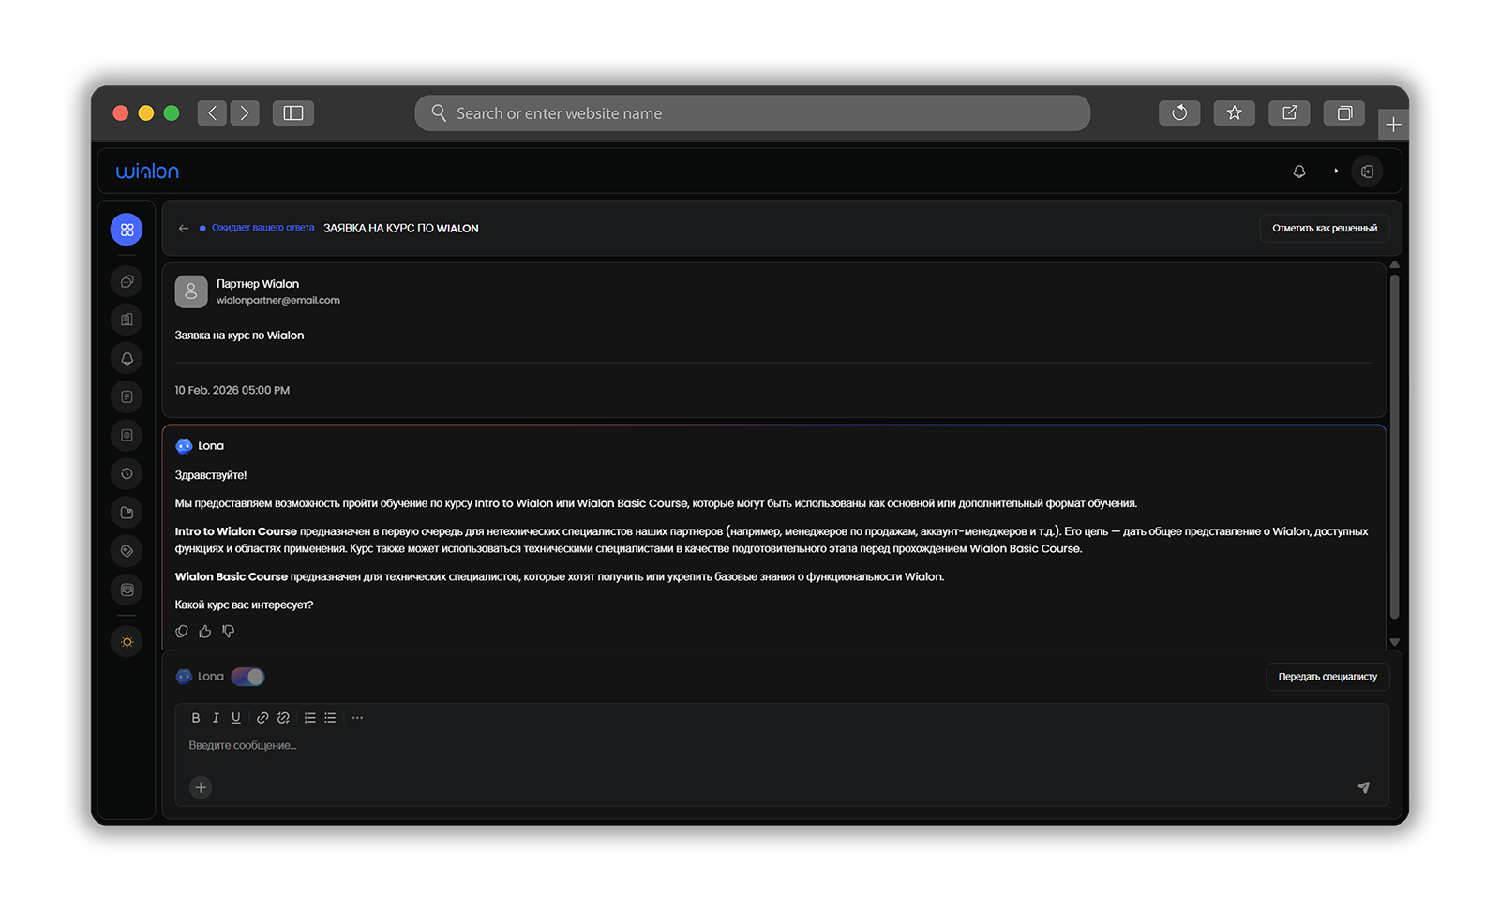Open a new browser tab

click(x=1393, y=125)
